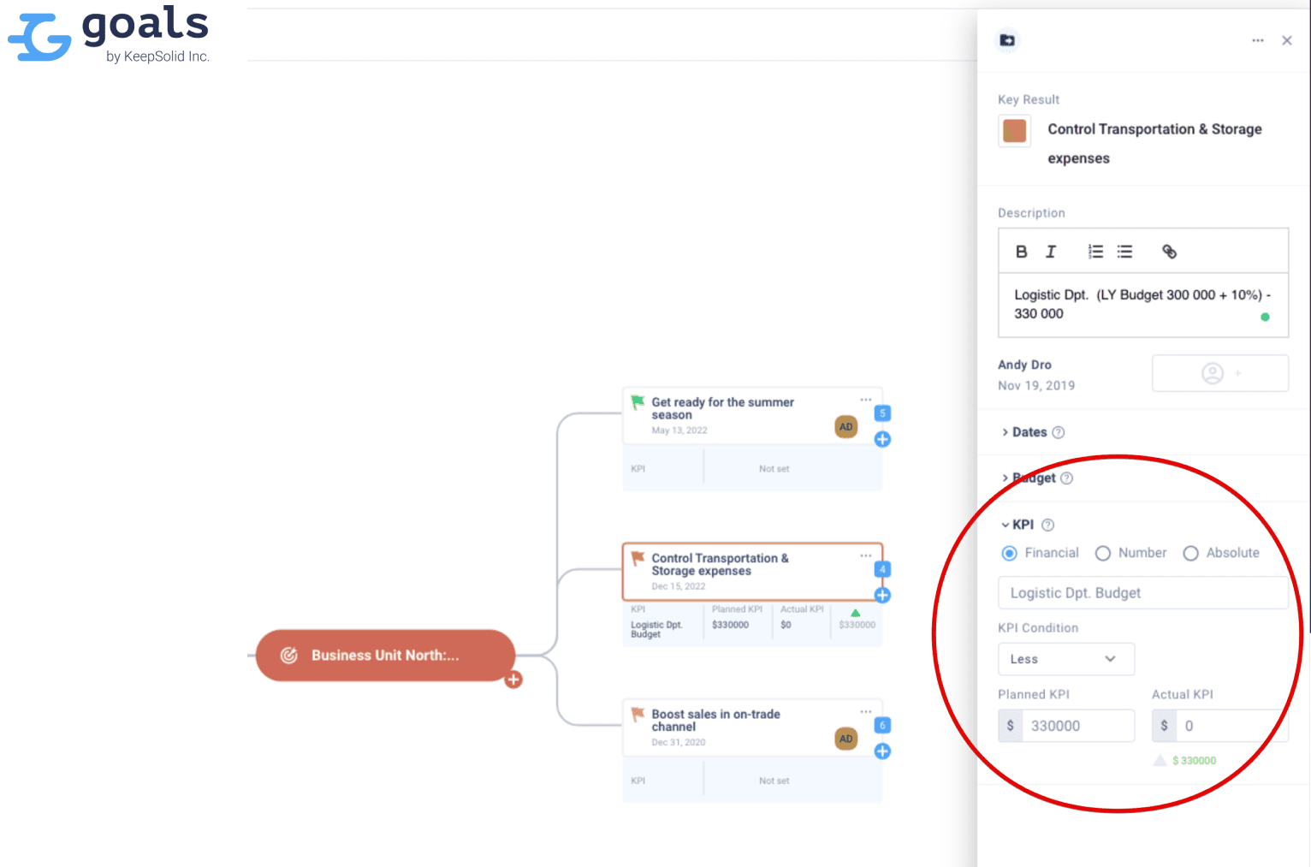Viewport: 1311px width, 867px height.
Task: Open the Boost sales in on-trade channel card
Action: [x=752, y=727]
